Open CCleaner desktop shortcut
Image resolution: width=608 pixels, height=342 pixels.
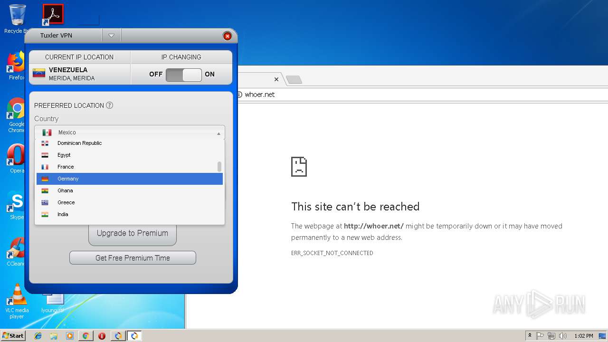[16, 252]
